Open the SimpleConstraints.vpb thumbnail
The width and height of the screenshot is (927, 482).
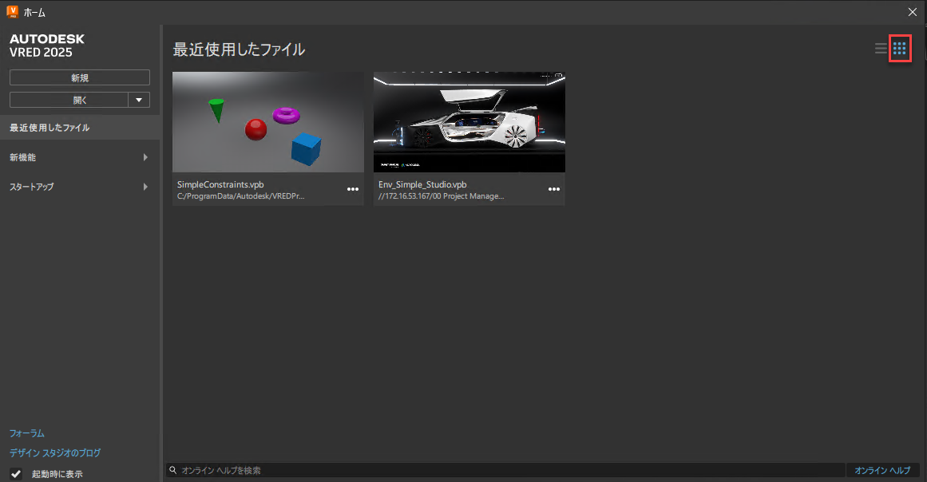[x=267, y=121]
